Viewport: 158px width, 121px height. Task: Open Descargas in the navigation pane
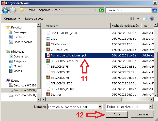(x=20, y=32)
